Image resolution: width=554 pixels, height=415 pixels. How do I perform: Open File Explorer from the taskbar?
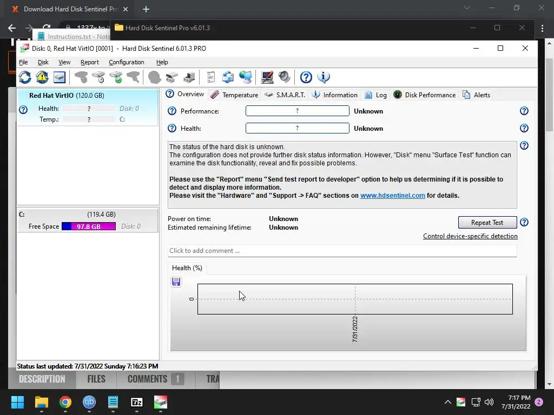tap(42, 402)
